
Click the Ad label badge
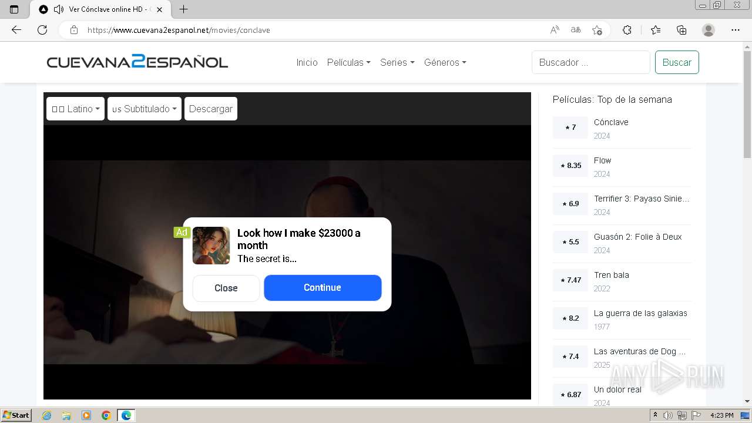click(x=182, y=232)
